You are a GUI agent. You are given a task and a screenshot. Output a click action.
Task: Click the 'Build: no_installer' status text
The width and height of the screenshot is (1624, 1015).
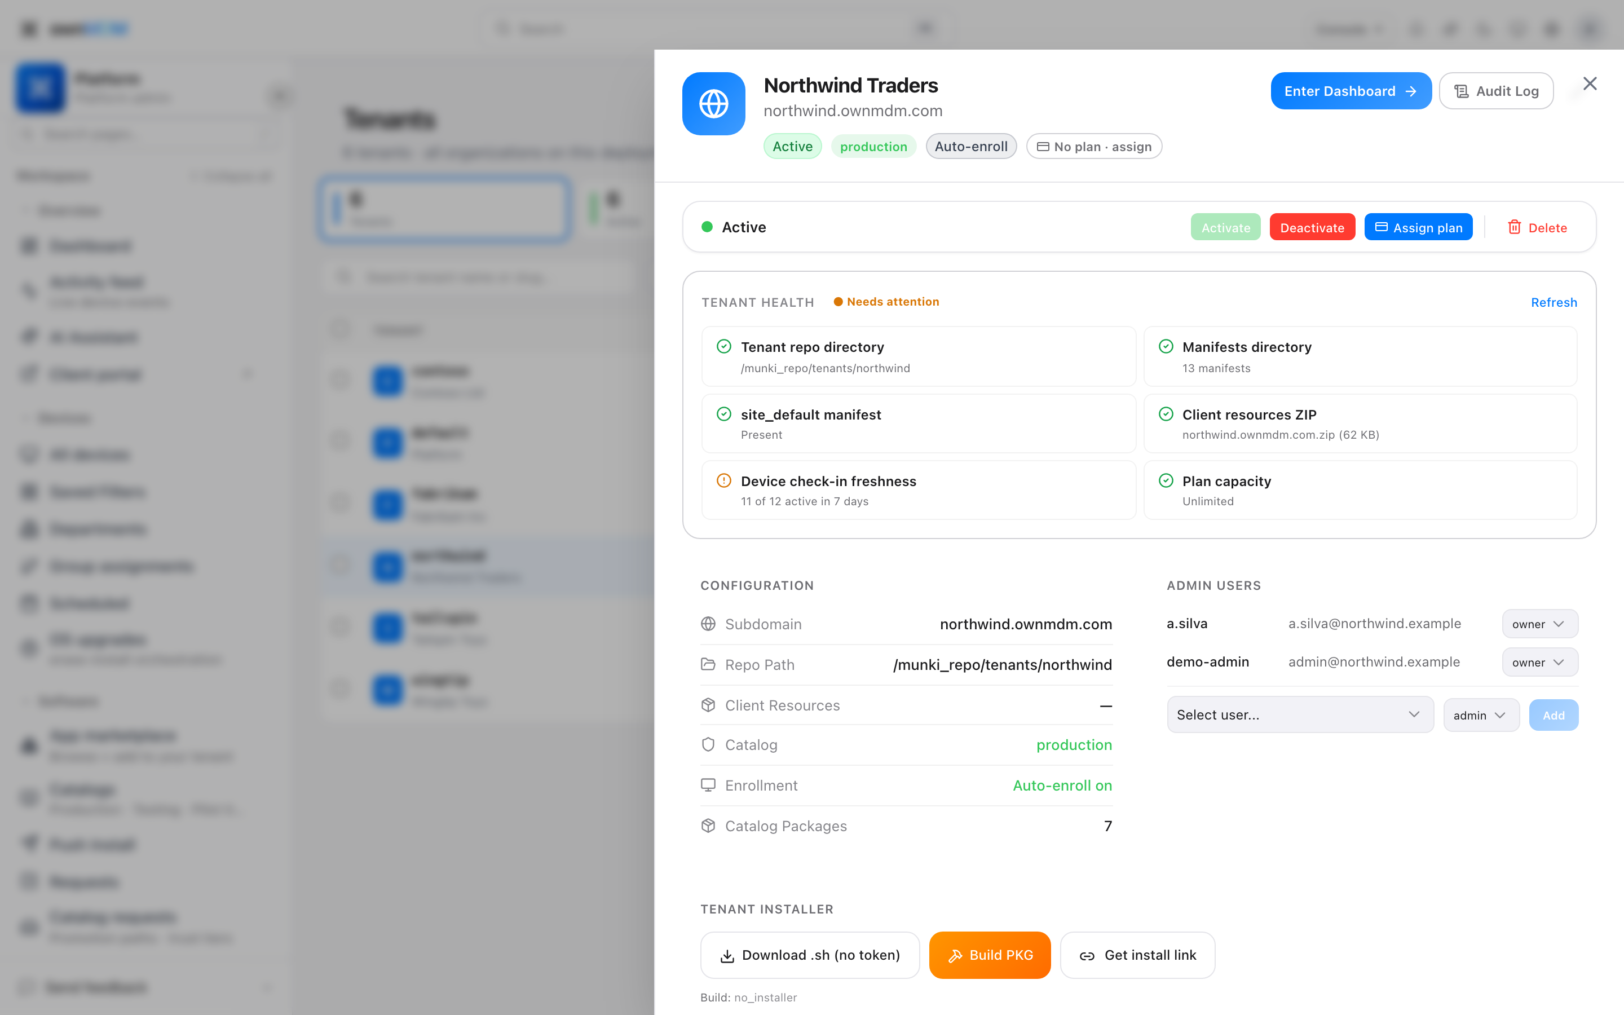click(749, 998)
